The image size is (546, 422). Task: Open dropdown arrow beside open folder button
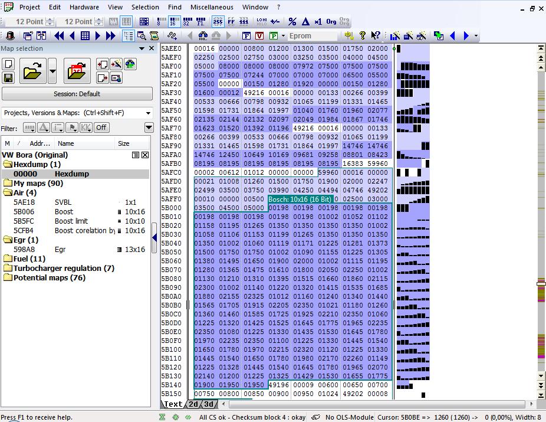pos(52,71)
